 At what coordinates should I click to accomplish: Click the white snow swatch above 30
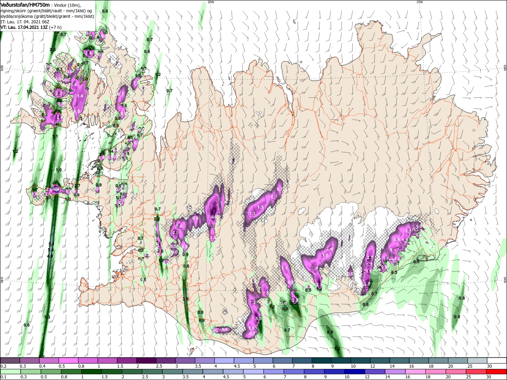(x=497, y=361)
